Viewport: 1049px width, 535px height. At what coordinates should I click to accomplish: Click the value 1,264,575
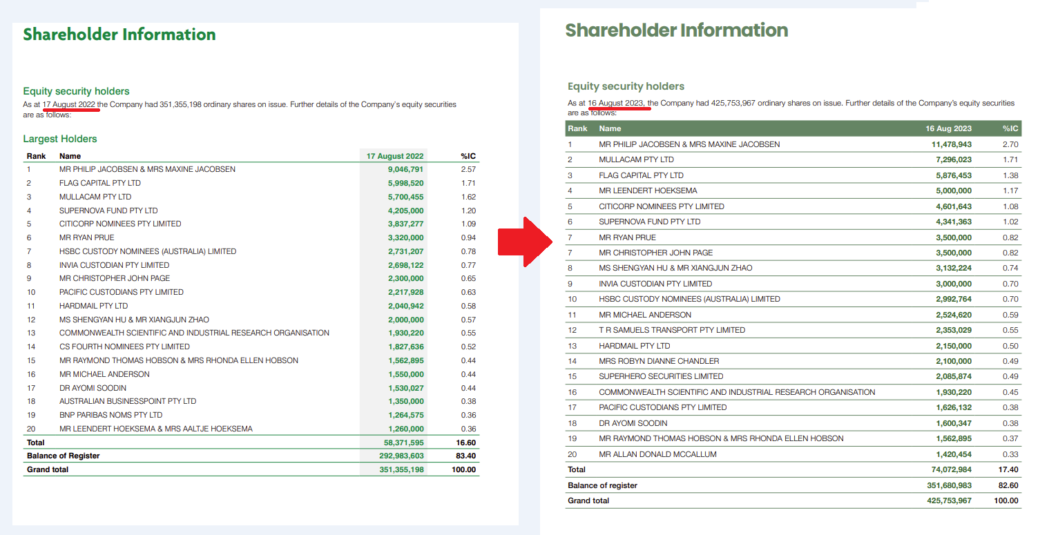point(406,415)
